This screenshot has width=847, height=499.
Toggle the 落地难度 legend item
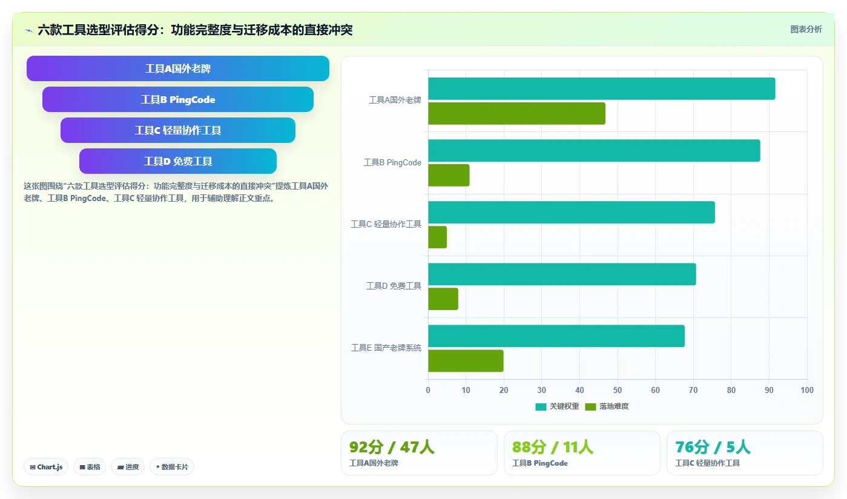[607, 406]
